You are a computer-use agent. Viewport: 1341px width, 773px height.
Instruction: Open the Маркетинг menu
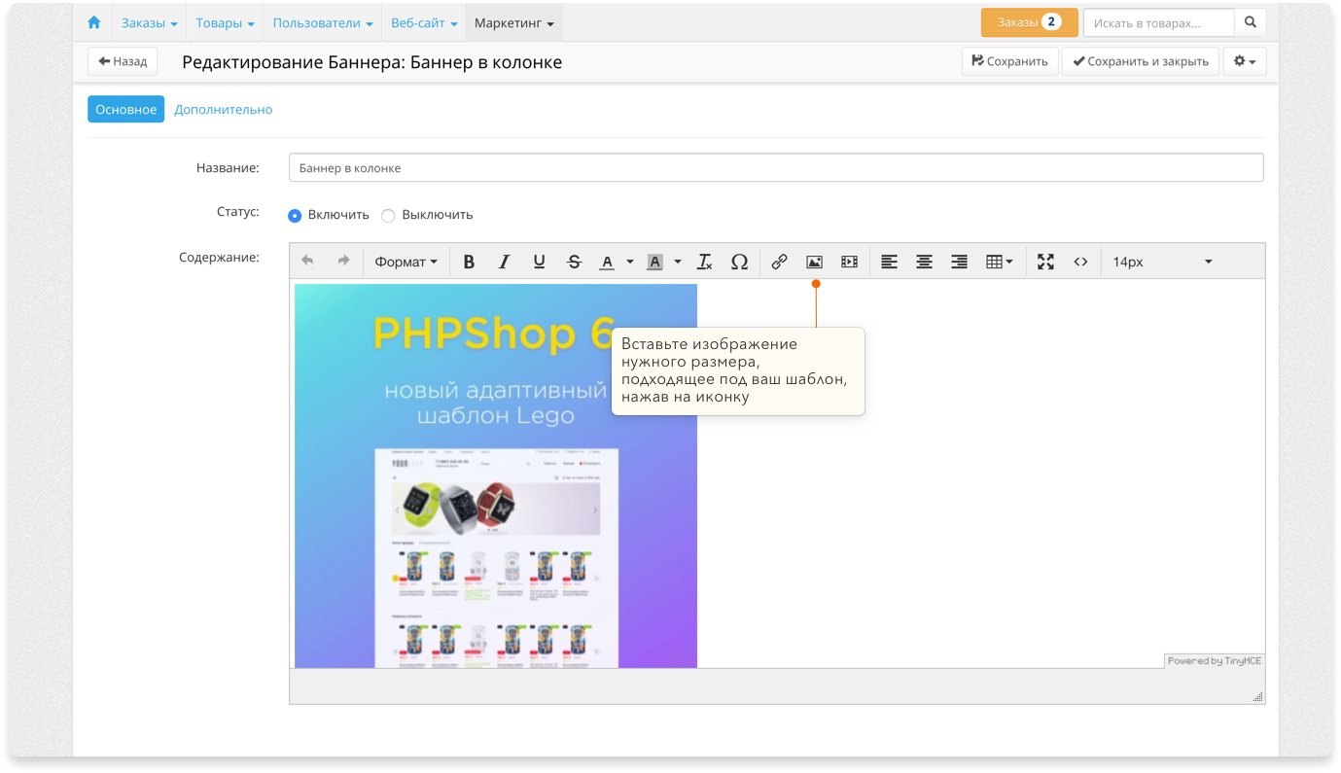pyautogui.click(x=514, y=22)
